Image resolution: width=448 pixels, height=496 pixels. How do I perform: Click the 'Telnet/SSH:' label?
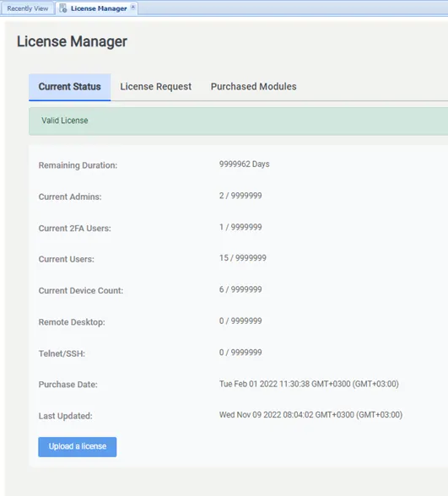point(62,353)
